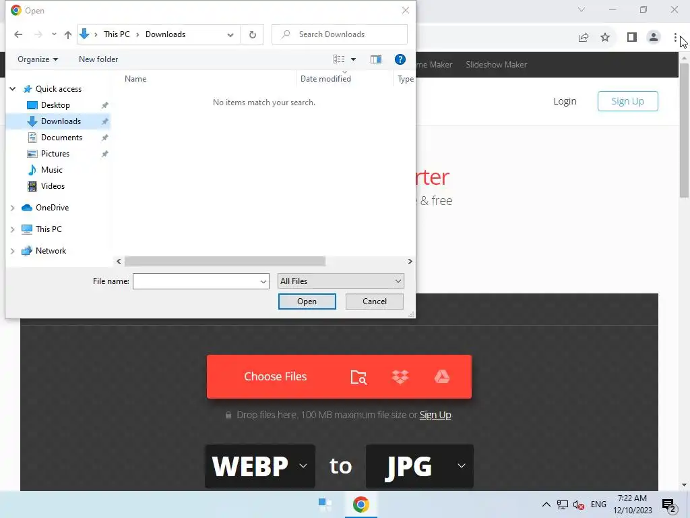Click the up-one-level arrow in dialog
Viewport: 690px width, 518px height.
point(68,34)
